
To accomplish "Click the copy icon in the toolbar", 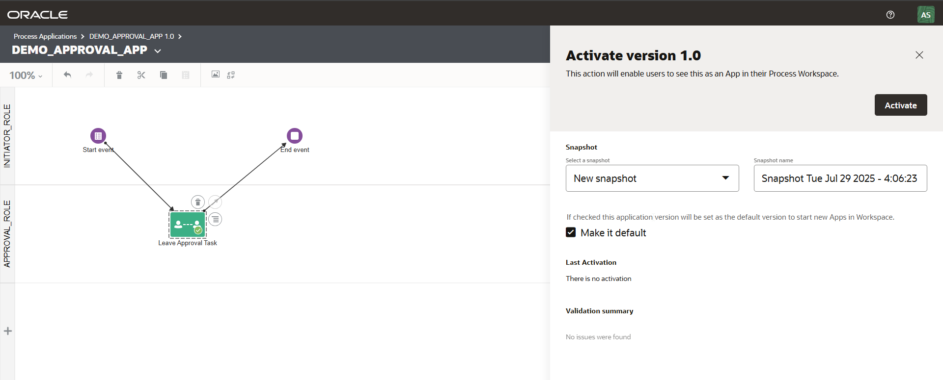I will 164,75.
